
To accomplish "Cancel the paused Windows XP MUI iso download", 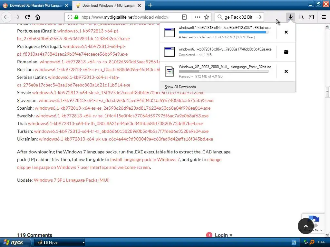I will [286, 71].
